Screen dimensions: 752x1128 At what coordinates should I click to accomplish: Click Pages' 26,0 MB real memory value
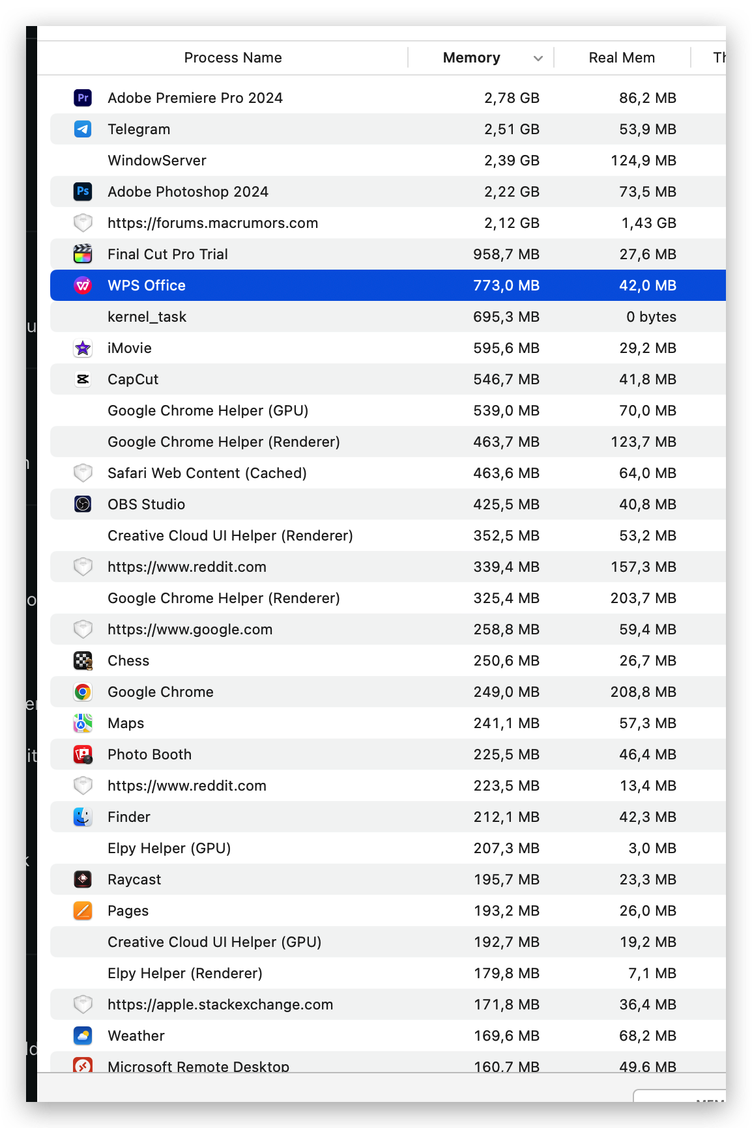[x=648, y=910]
